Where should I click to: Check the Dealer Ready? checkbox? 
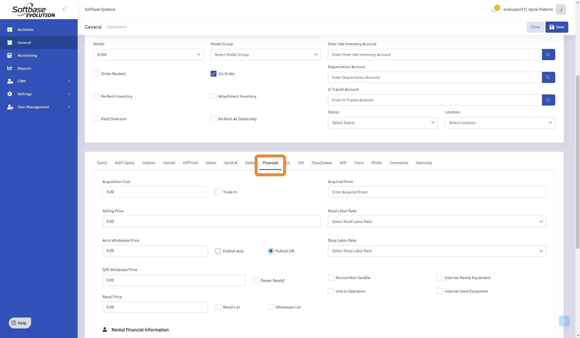(x=256, y=281)
